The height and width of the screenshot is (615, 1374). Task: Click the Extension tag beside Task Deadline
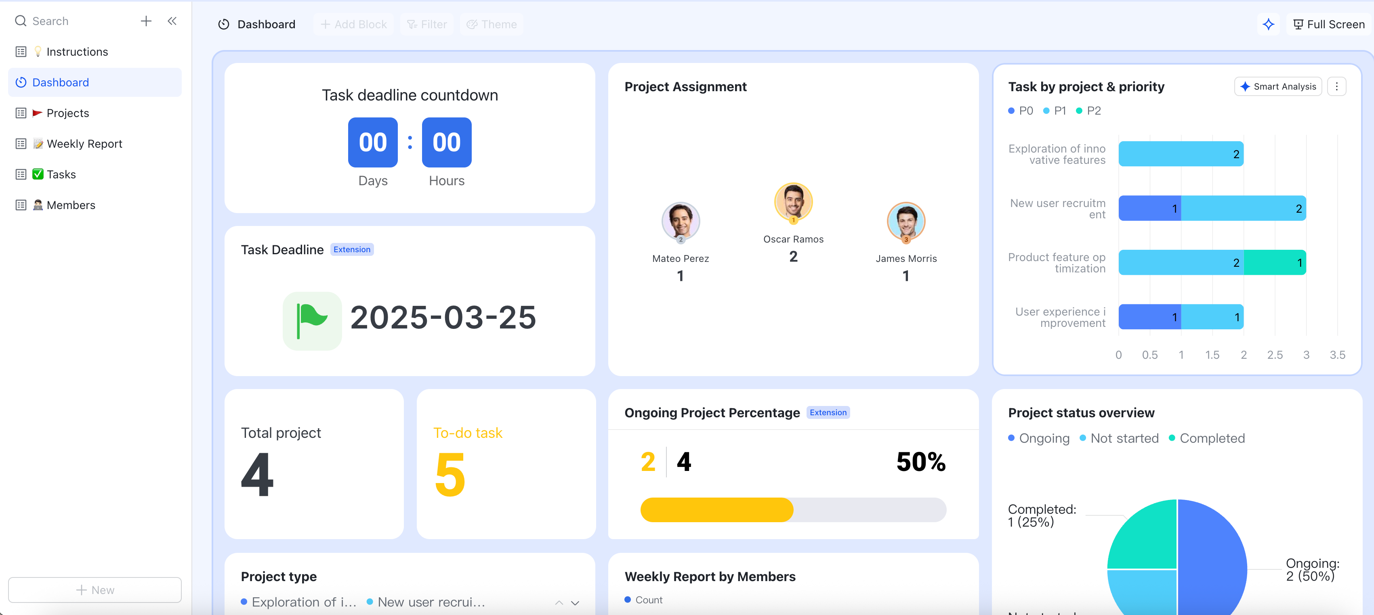coord(351,249)
